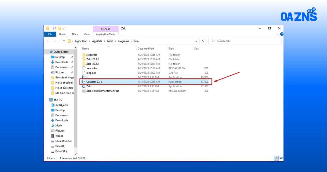Open the Application Tools tab
This screenshot has height=172, width=327.
(x=106, y=34)
